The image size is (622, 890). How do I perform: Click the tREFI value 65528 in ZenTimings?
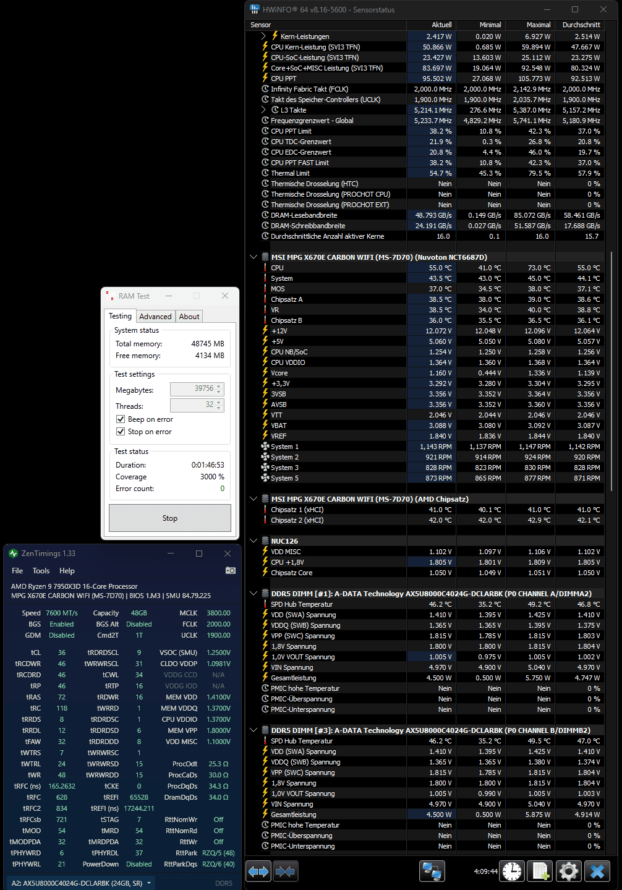[x=139, y=797]
